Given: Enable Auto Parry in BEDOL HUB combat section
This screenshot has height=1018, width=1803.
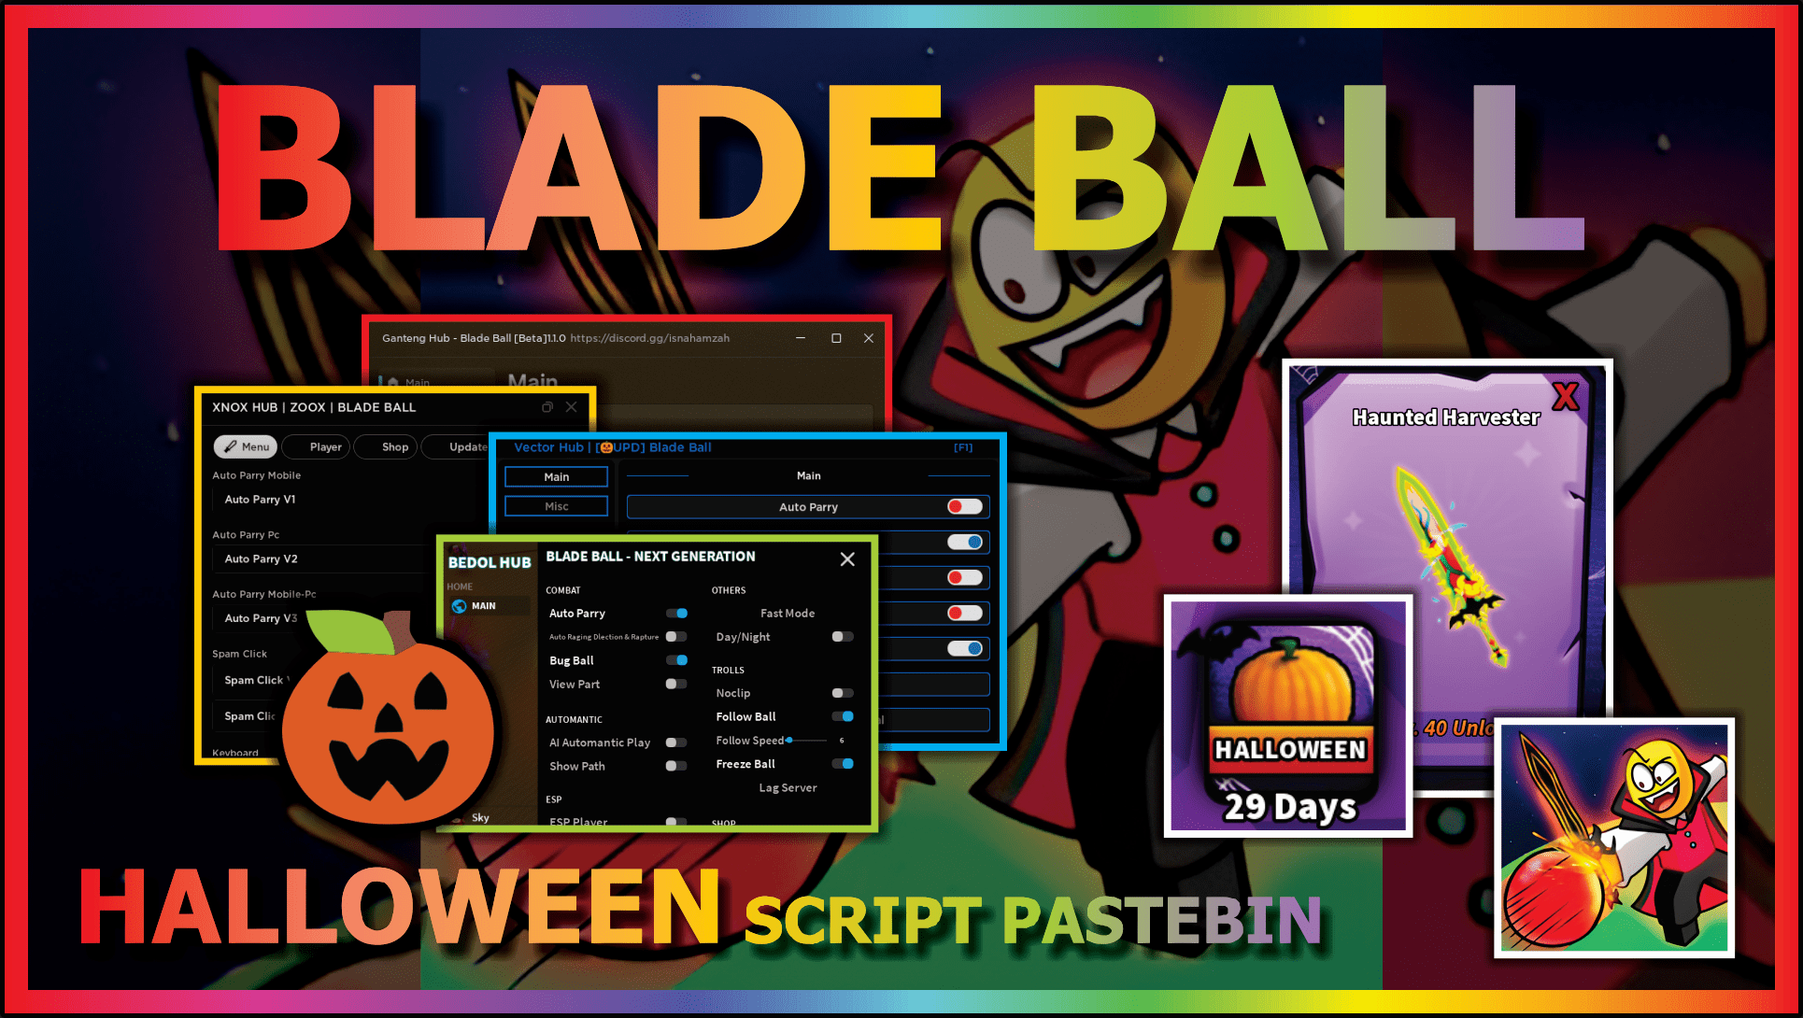Looking at the screenshot, I should 677,613.
